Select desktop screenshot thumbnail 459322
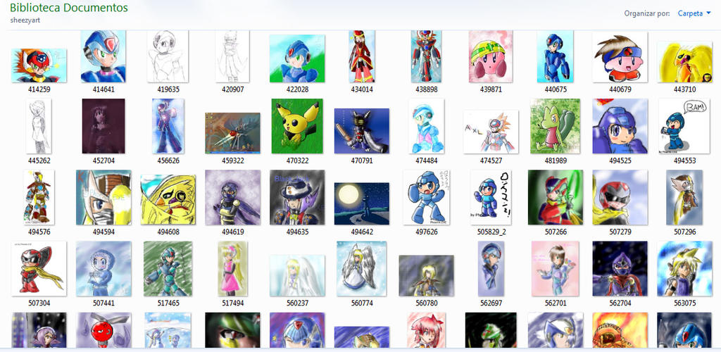The height and width of the screenshot is (352, 721). point(232,133)
